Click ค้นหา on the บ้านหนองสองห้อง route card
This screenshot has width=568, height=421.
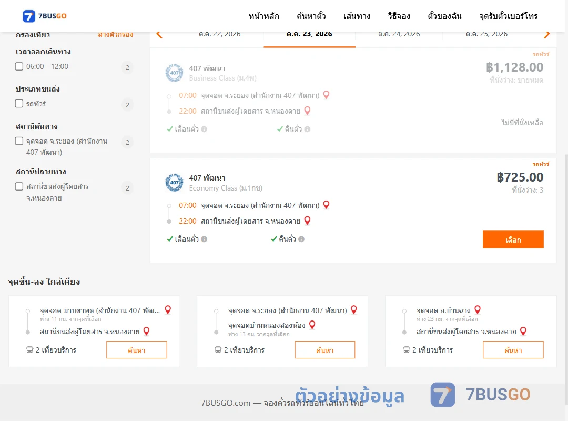point(325,350)
